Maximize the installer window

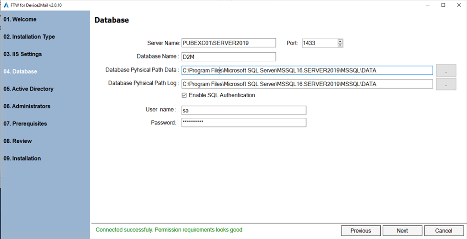(443, 5)
